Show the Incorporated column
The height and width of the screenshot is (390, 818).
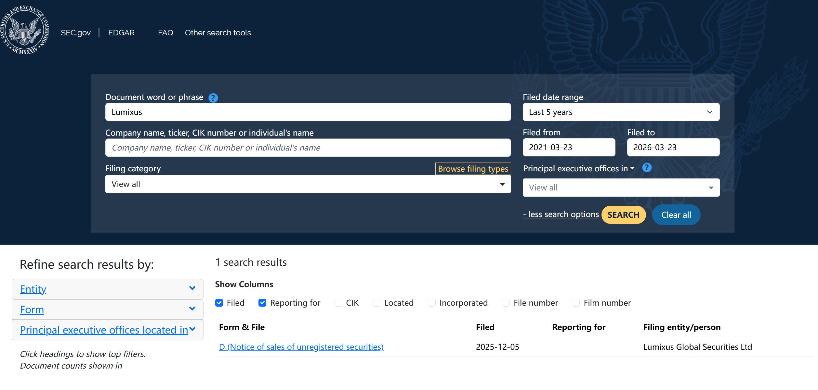click(x=432, y=303)
